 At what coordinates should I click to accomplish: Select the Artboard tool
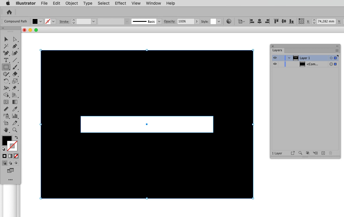pos(6,123)
